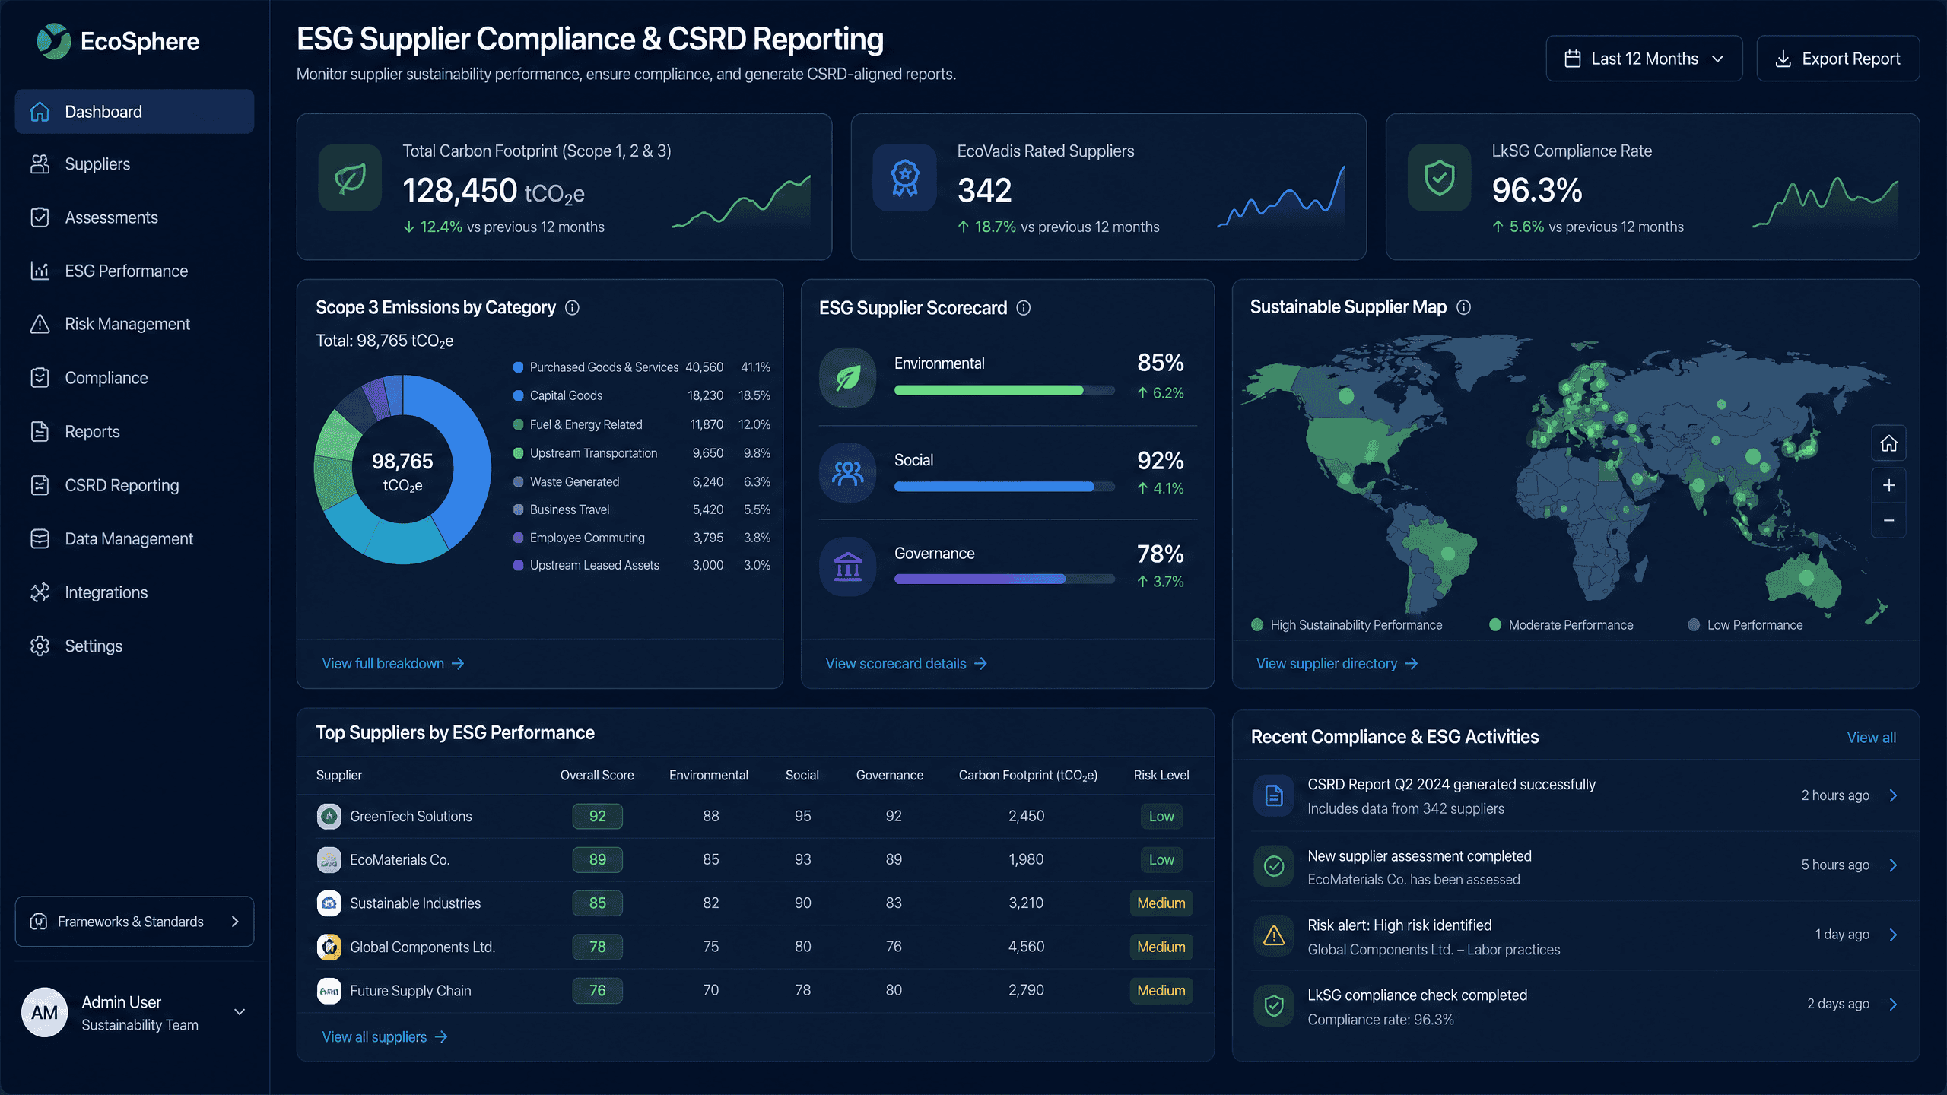Image resolution: width=1947 pixels, height=1095 pixels.
Task: Click the Social blue progress bar
Action: tap(1004, 487)
